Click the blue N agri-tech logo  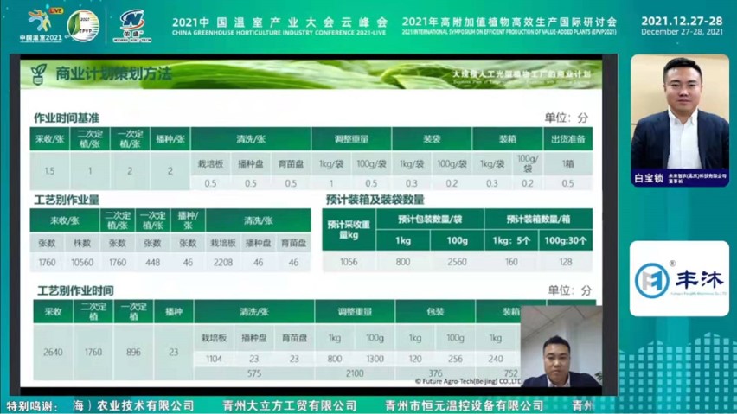(132, 25)
